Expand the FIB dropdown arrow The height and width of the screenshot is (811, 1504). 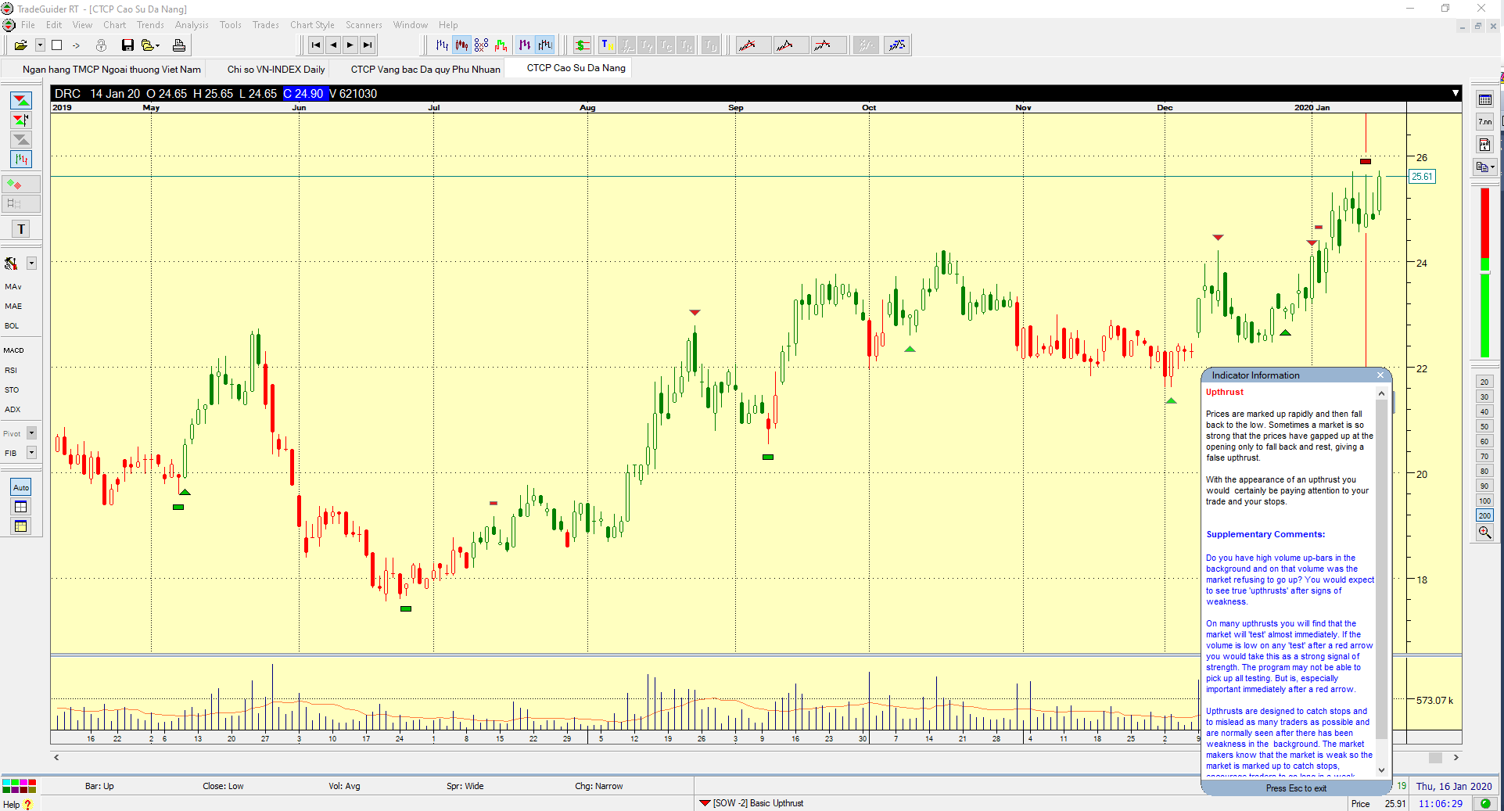(x=31, y=453)
